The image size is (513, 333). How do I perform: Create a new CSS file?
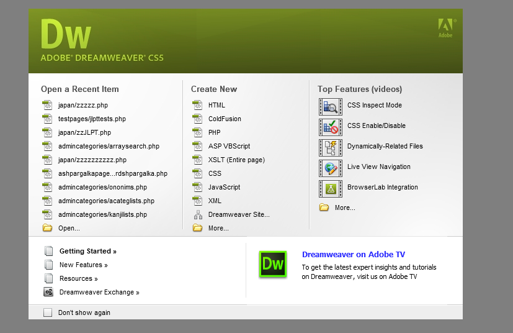point(215,173)
